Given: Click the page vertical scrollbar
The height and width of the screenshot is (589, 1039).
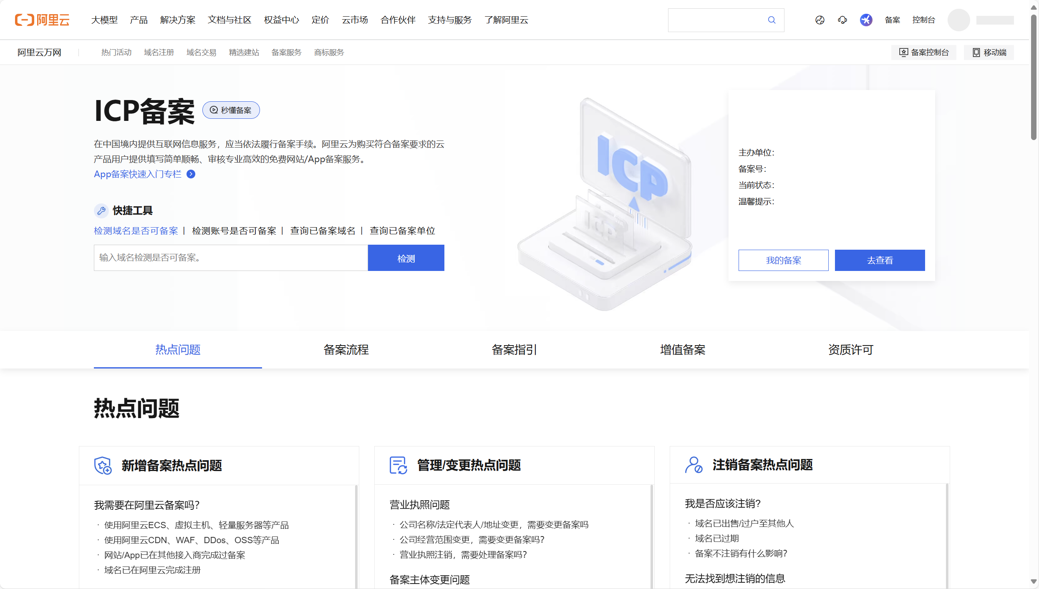Looking at the screenshot, I should pyautogui.click(x=1034, y=77).
